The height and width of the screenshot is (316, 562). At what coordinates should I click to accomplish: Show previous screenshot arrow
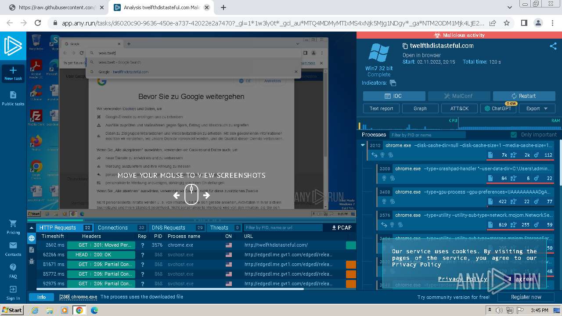[x=177, y=195]
